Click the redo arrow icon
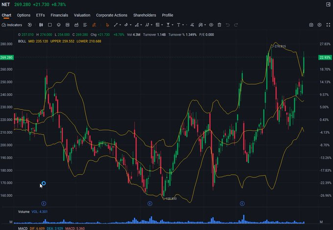This screenshot has width=333, height=230. click(236, 25)
